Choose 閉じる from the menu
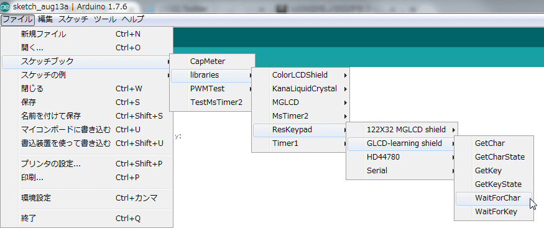 click(x=87, y=89)
